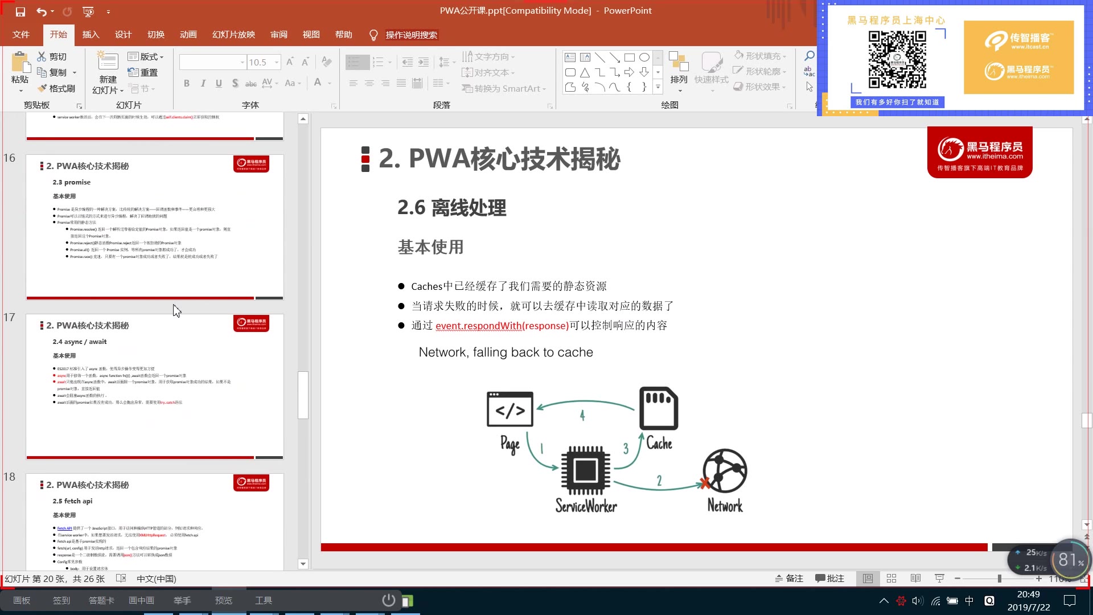Click the Undo arrow icon
Viewport: 1093px width, 615px height.
pos(42,11)
